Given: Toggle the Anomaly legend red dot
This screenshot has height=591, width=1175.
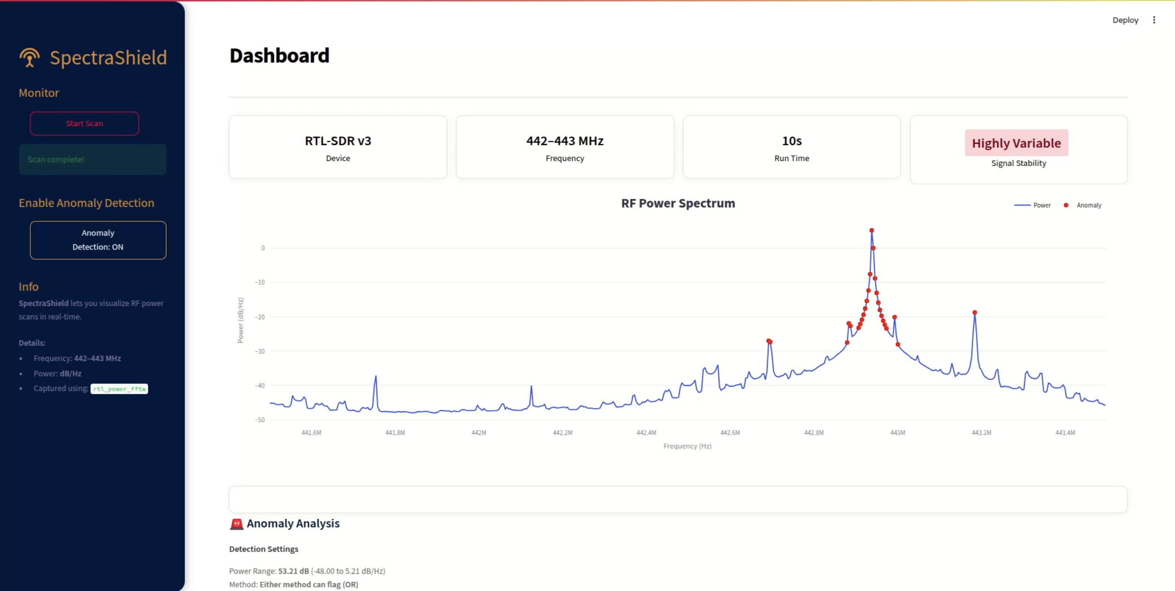Looking at the screenshot, I should click(x=1066, y=205).
